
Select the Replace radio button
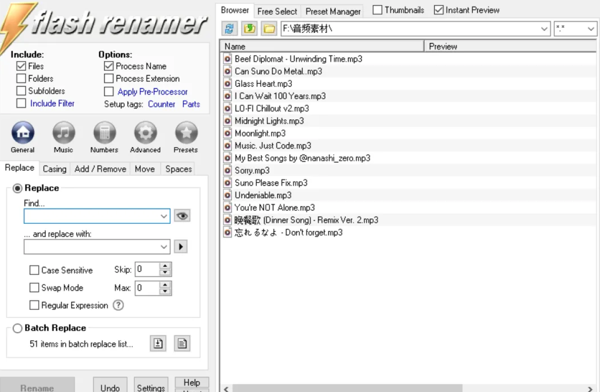click(18, 188)
